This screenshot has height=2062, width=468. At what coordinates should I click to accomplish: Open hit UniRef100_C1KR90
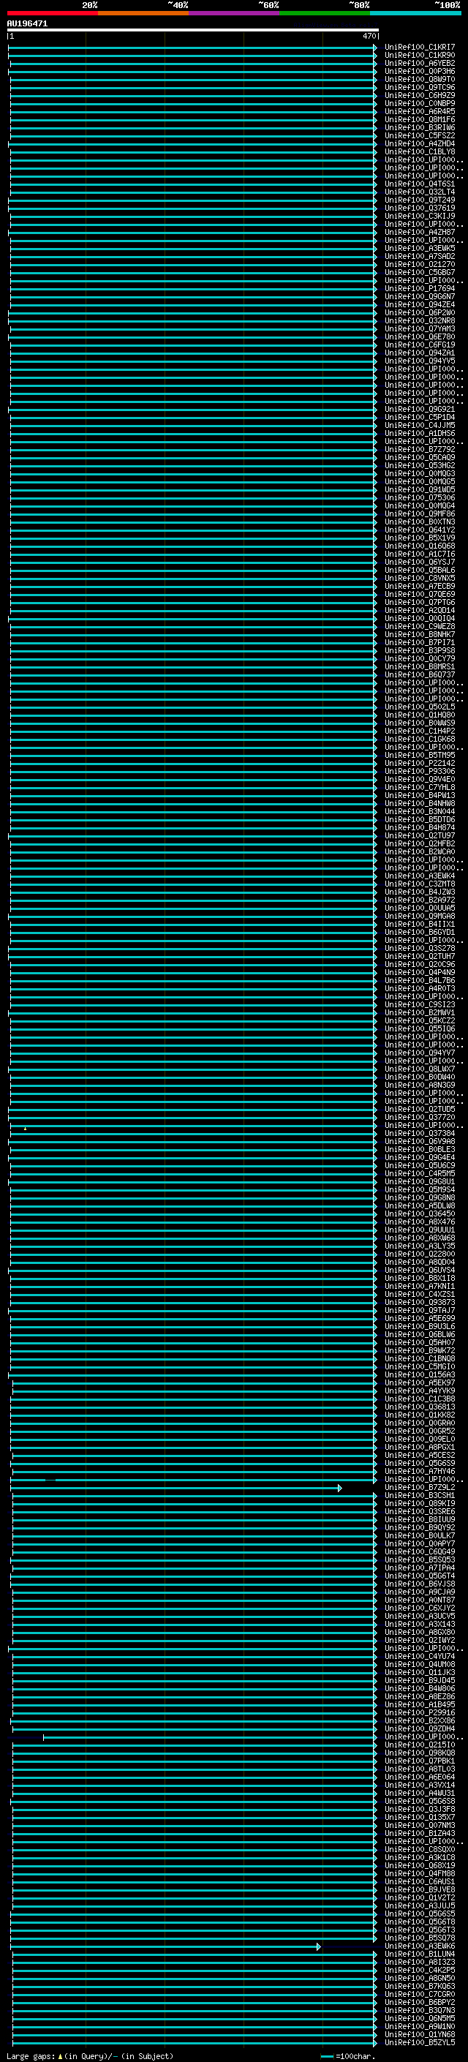(419, 56)
